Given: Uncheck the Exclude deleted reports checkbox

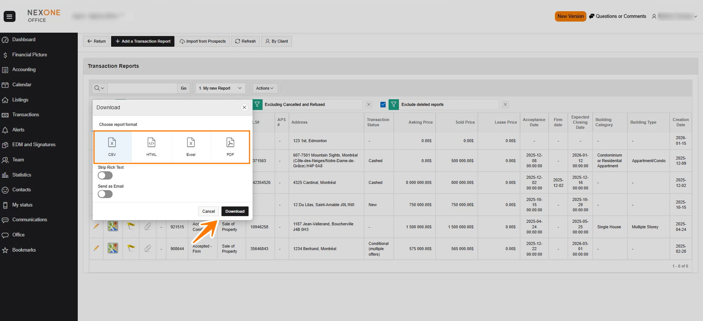Looking at the screenshot, I should (383, 105).
